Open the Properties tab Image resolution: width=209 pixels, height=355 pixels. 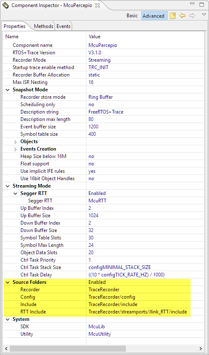coord(15,26)
